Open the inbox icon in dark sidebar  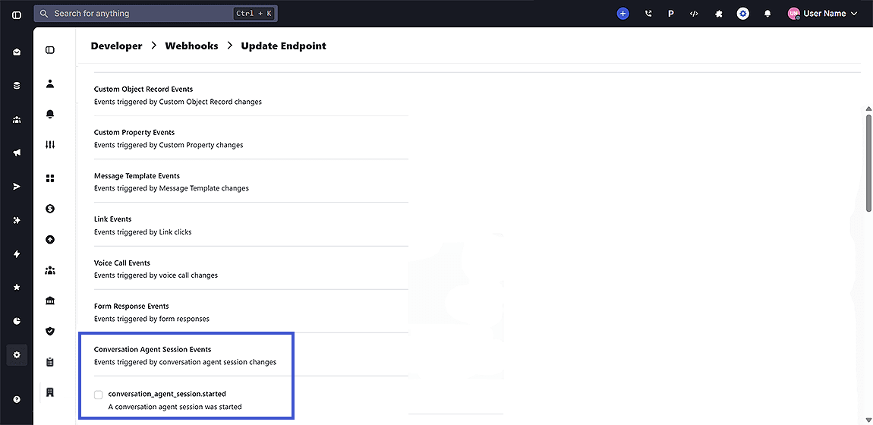(17, 52)
